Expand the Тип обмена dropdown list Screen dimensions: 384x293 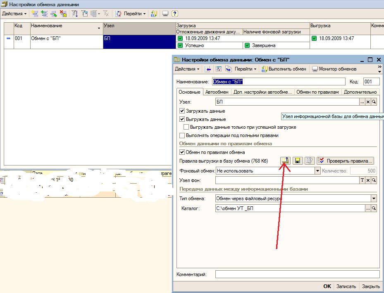374,198
